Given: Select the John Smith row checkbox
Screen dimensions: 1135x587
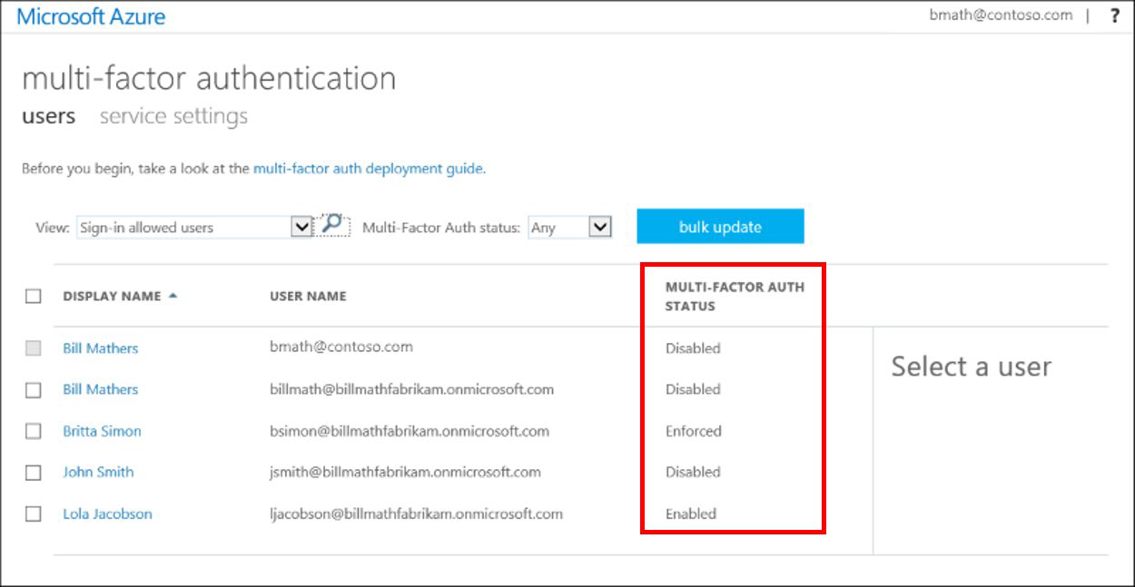Looking at the screenshot, I should point(34,473).
